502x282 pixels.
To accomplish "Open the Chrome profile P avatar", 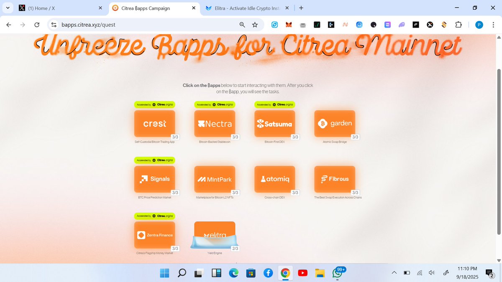I will point(479,25).
